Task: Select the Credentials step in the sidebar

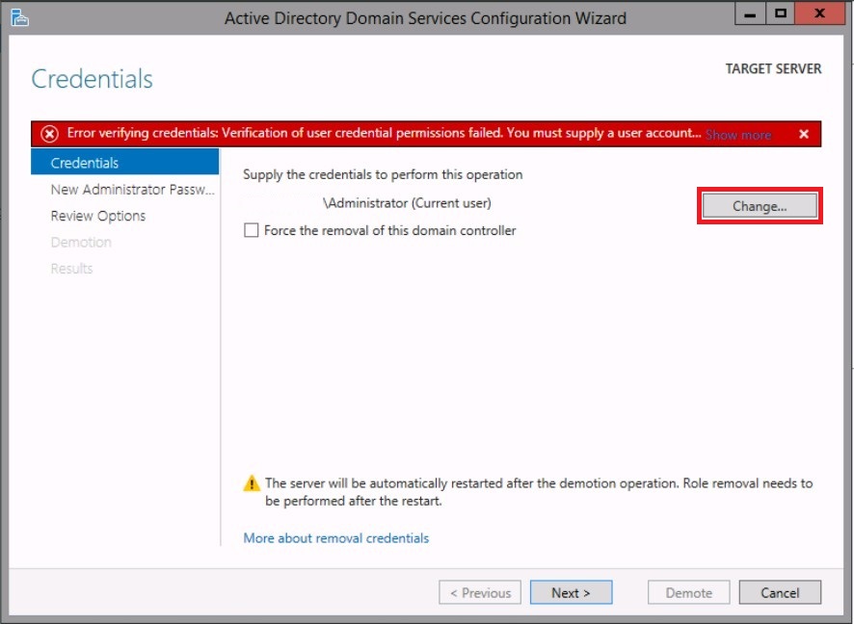Action: (85, 163)
